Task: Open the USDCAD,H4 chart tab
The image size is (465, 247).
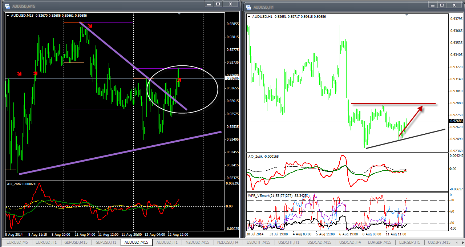Action: pos(350,242)
